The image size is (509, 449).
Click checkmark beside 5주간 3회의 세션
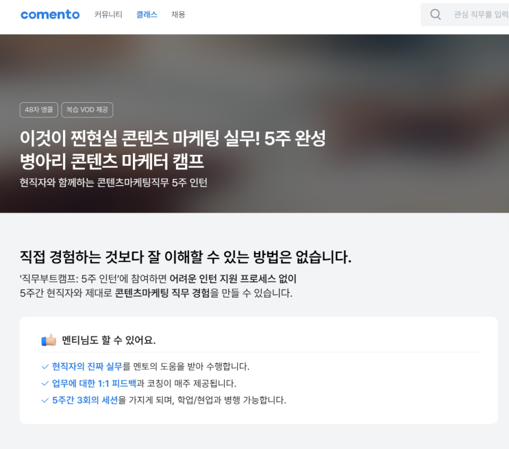(x=45, y=400)
